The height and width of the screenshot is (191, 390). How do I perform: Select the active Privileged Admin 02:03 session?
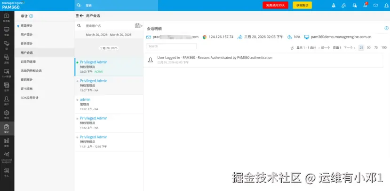point(109,67)
